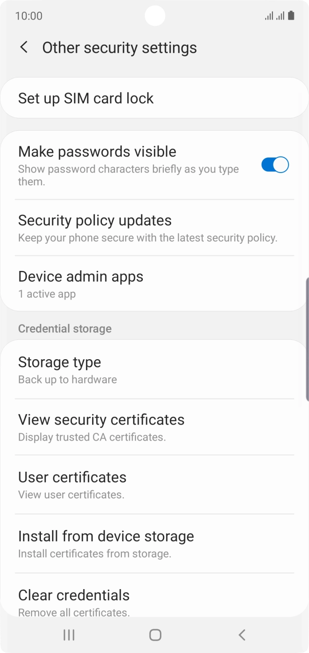Tap the Recents button in navigation bar
Image resolution: width=309 pixels, height=653 pixels.
click(x=68, y=634)
